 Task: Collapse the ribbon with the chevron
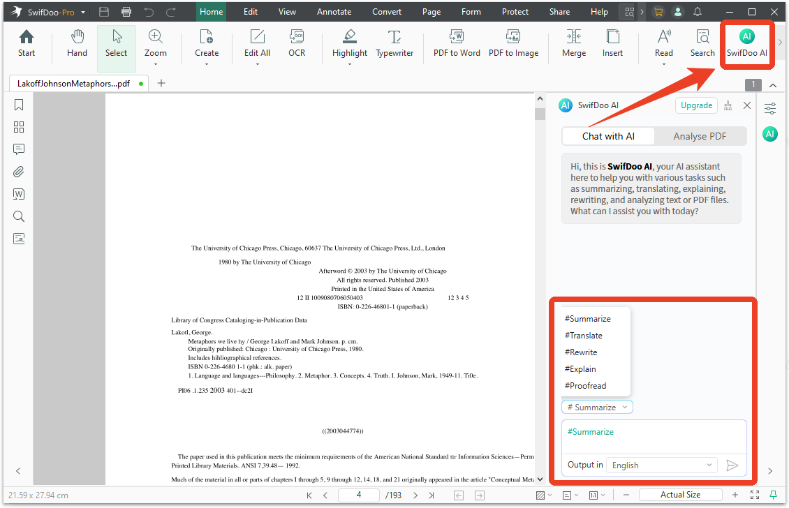[x=774, y=85]
